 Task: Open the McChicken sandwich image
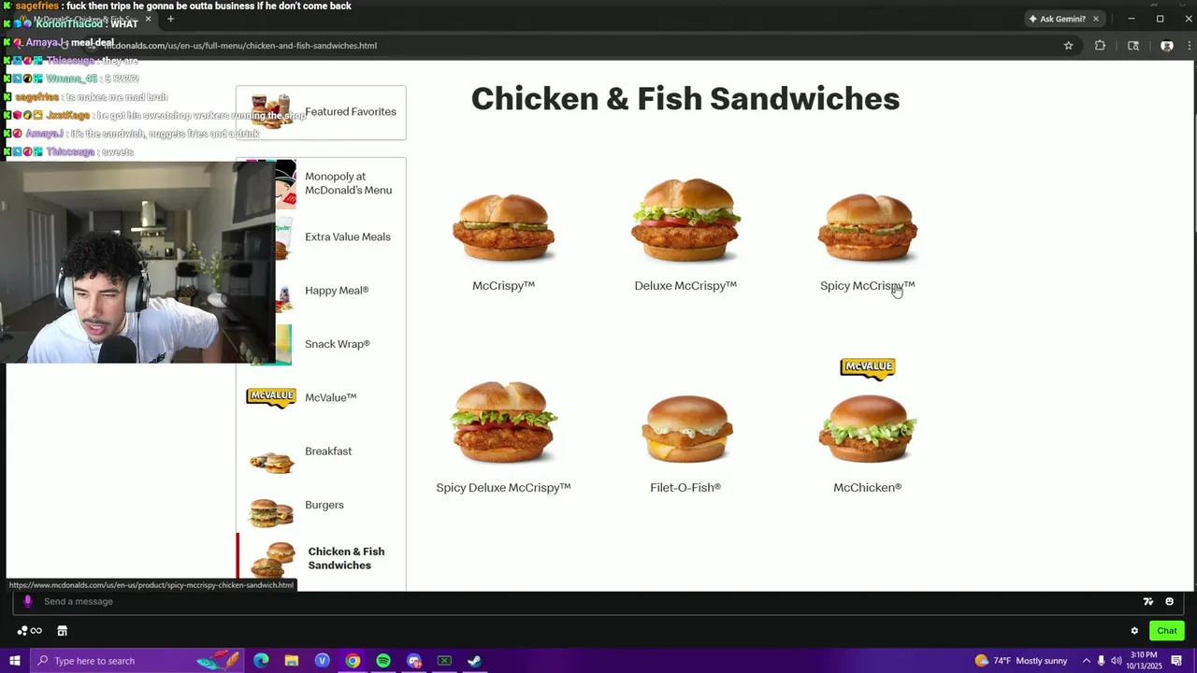[868, 429]
